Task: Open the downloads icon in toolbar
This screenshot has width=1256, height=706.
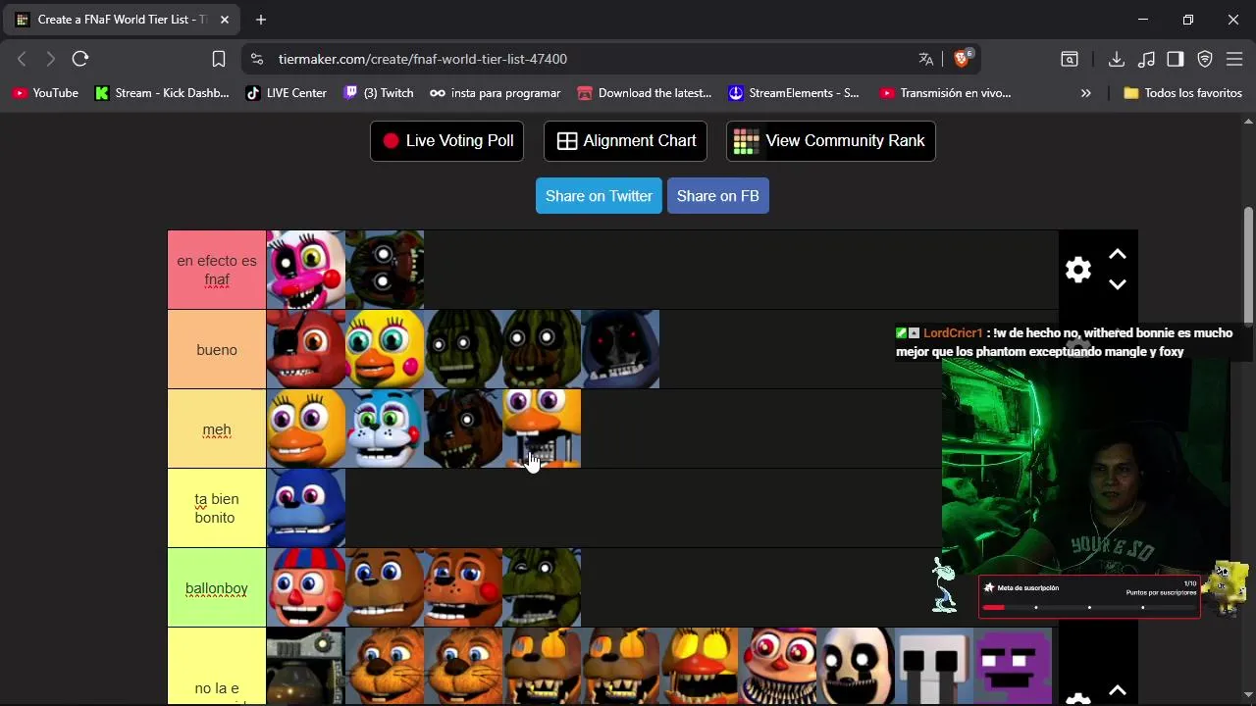Action: 1116,59
